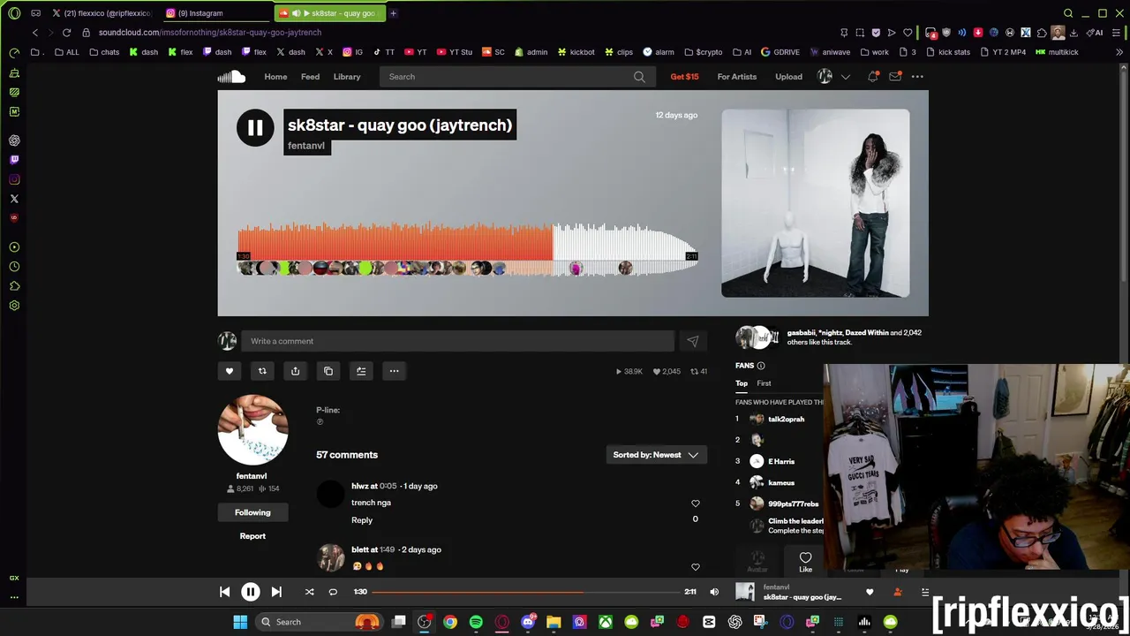Add the track to Next Up queue icon
The width and height of the screenshot is (1130, 636).
[x=361, y=371]
